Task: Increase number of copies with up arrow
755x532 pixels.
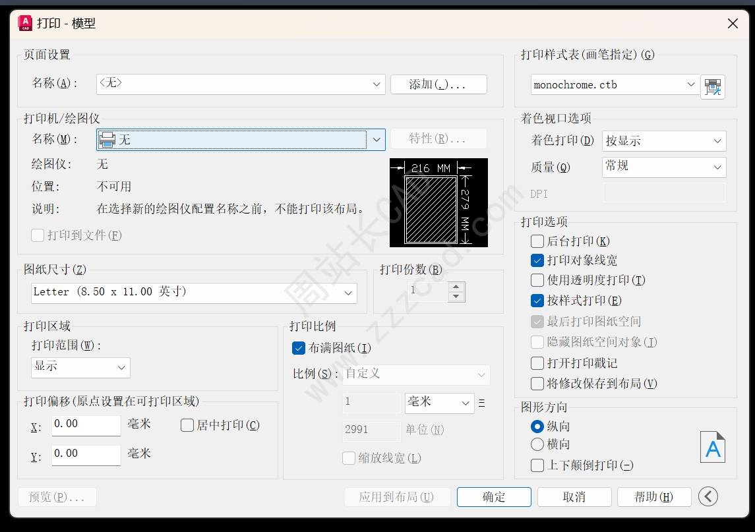Action: click(456, 287)
